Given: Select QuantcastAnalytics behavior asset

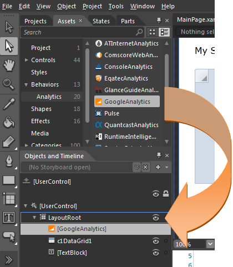Looking at the screenshot, I should coord(127,125).
